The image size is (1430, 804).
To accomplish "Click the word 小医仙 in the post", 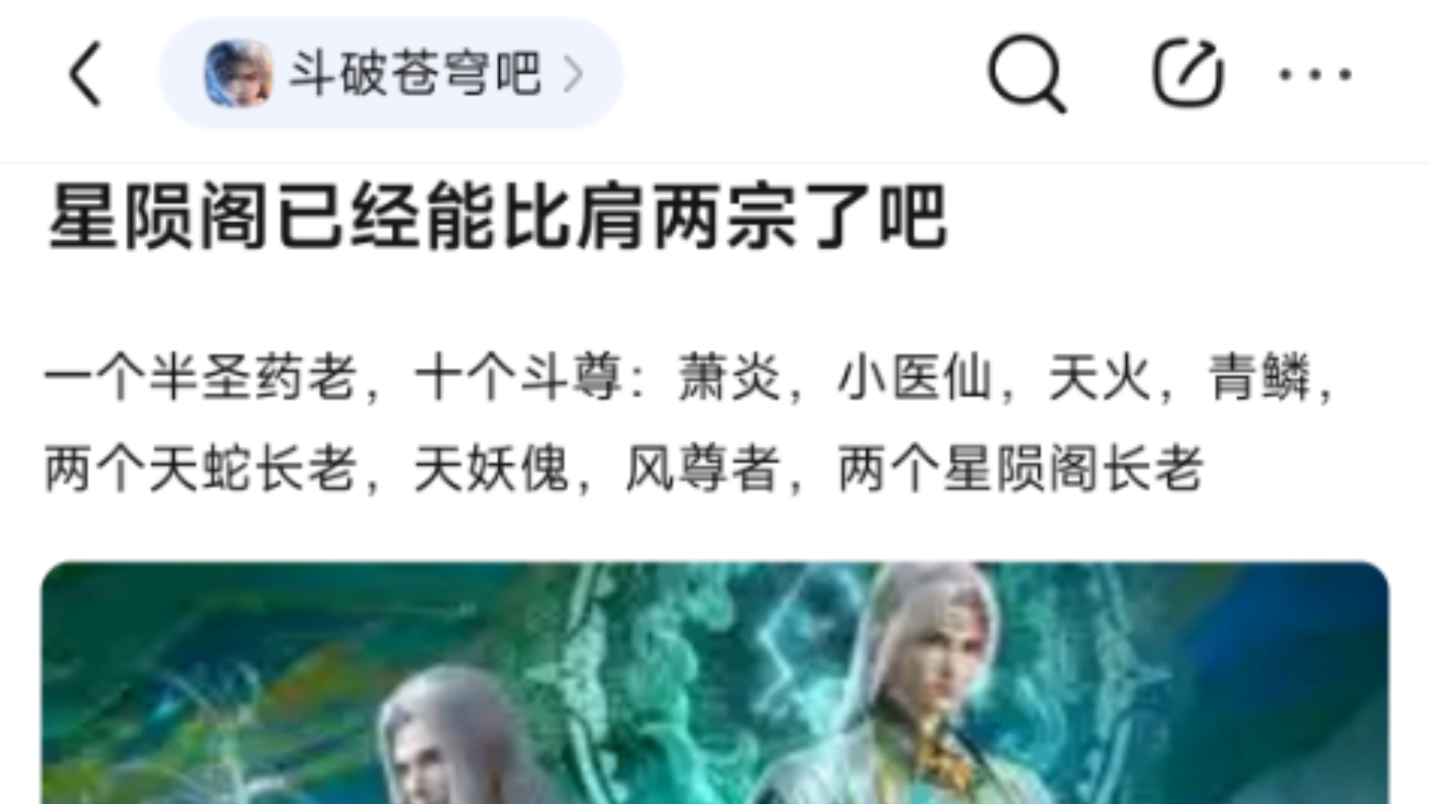I will tap(915, 377).
